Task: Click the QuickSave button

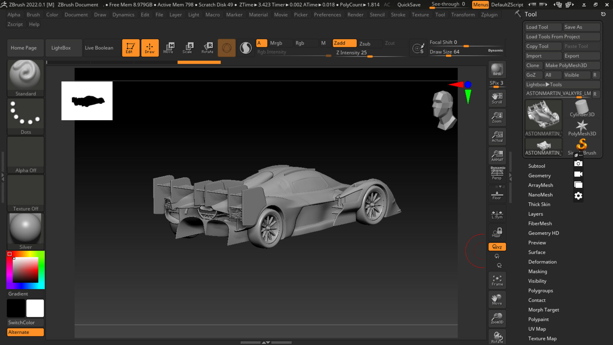Action: [409, 5]
